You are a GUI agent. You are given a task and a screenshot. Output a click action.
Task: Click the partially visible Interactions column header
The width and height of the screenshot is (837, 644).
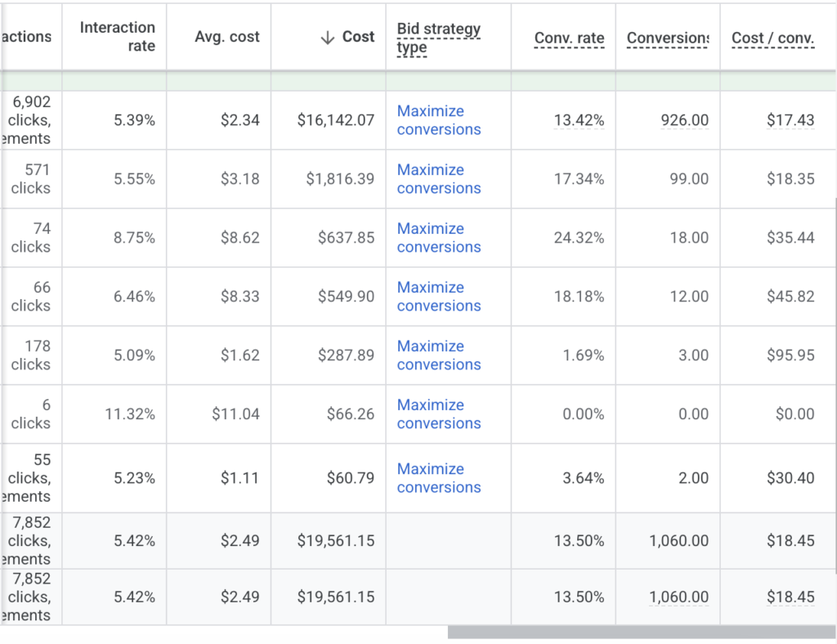coord(27,37)
